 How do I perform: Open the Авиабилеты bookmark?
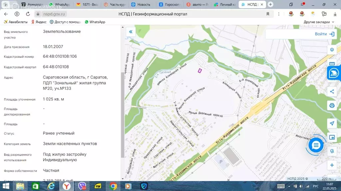pyautogui.click(x=16, y=22)
